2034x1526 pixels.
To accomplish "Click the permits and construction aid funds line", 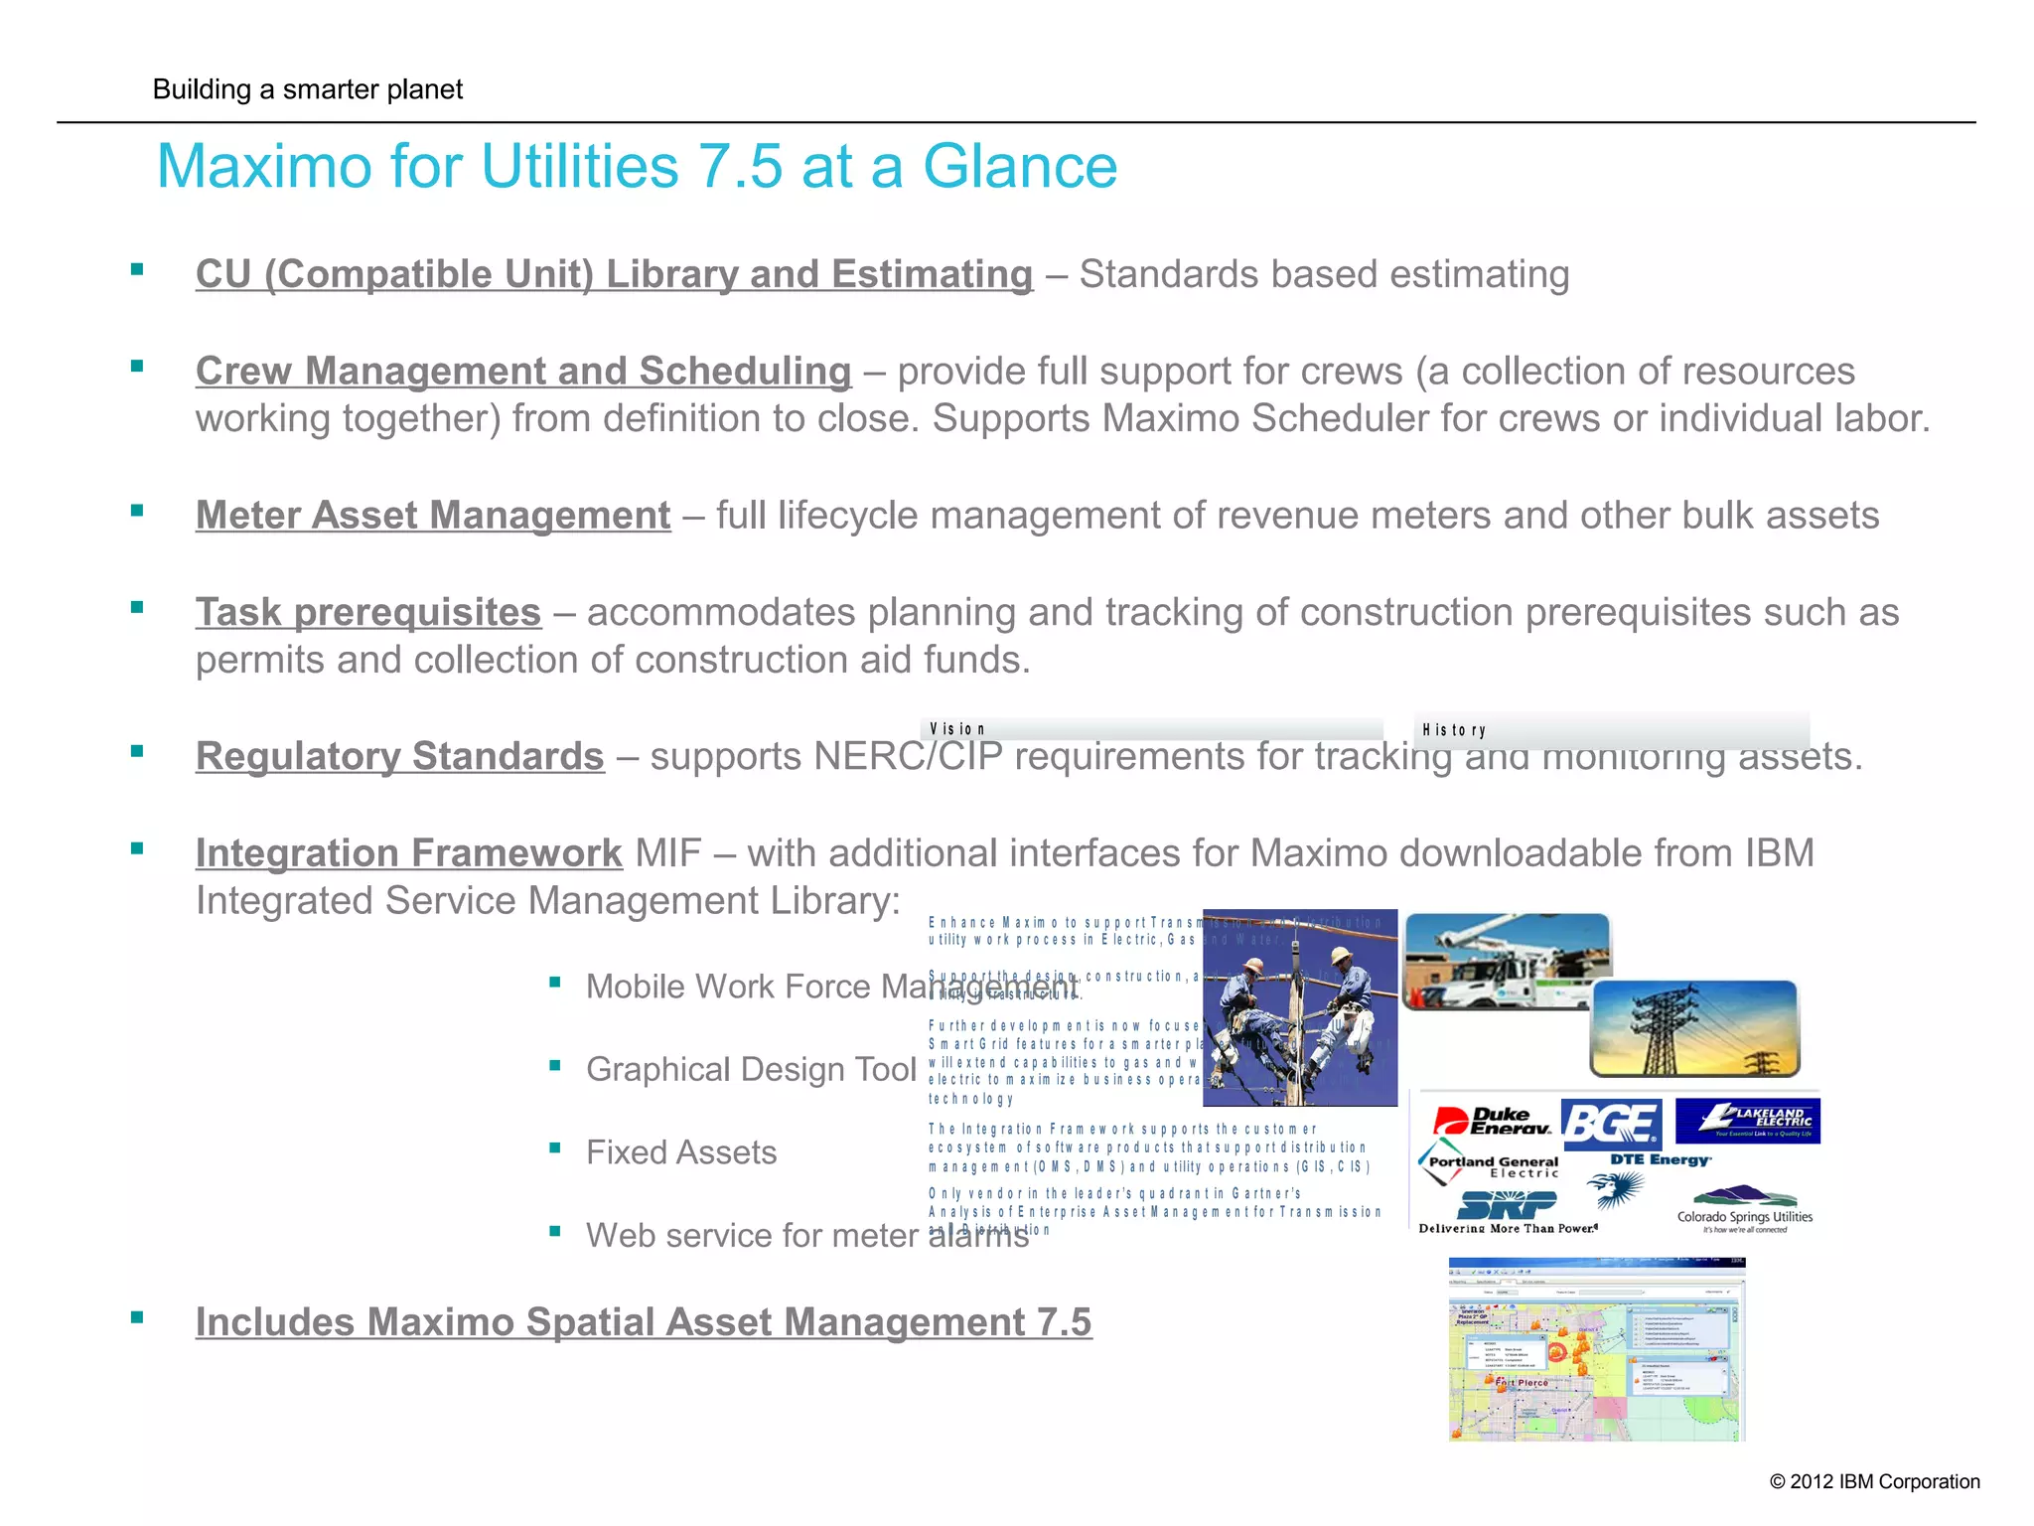I will click(613, 661).
